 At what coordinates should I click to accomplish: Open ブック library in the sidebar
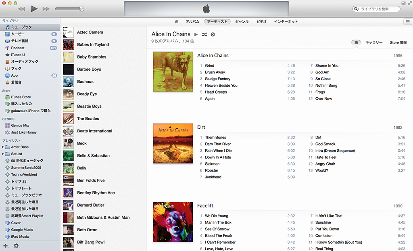coord(30,68)
